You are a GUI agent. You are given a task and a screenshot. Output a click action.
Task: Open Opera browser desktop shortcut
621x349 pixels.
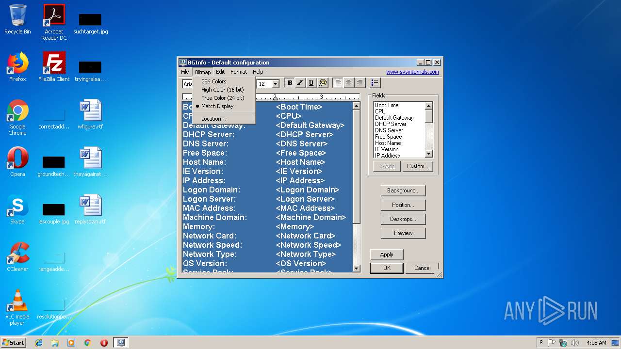(x=17, y=162)
